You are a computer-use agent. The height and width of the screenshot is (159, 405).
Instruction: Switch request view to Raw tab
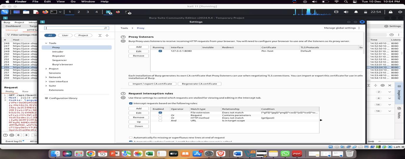(25, 91)
